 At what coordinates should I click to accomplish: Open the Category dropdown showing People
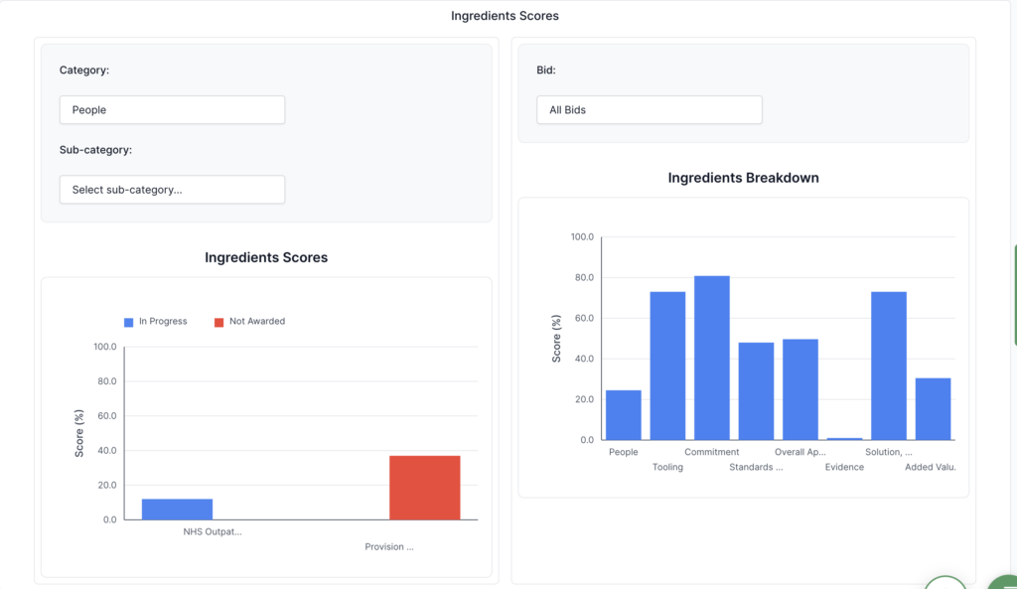(172, 110)
